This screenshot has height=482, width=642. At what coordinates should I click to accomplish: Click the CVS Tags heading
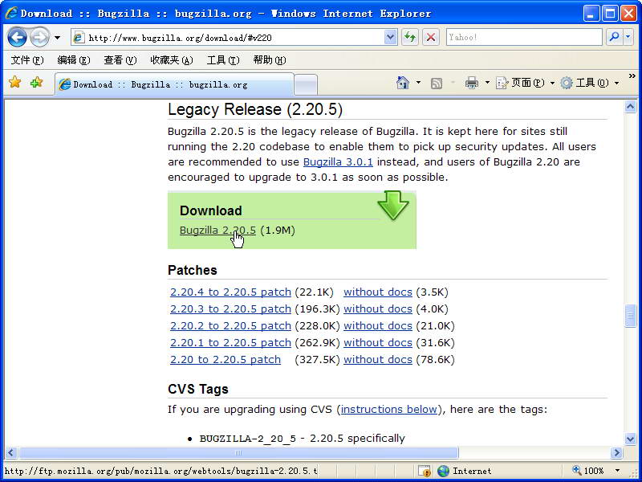(197, 389)
